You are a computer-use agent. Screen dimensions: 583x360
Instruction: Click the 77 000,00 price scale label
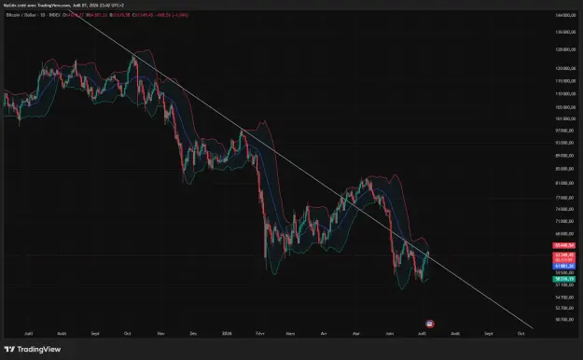coord(565,198)
